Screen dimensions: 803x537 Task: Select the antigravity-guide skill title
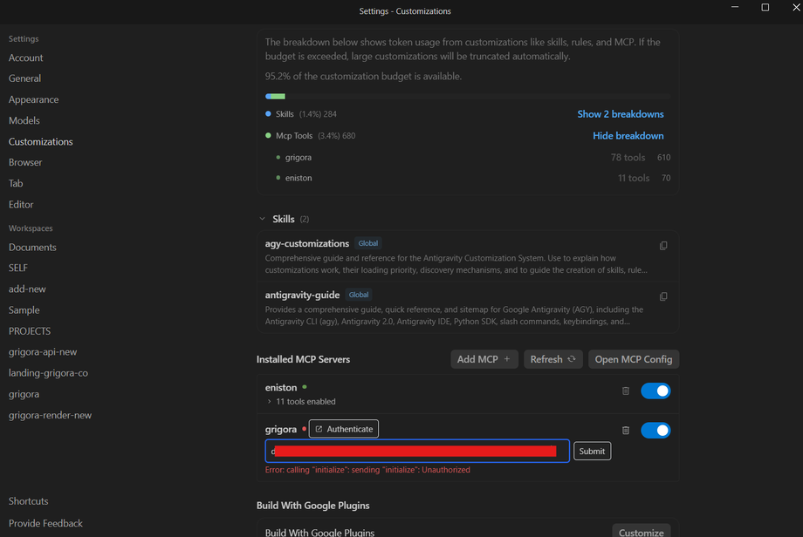click(302, 295)
